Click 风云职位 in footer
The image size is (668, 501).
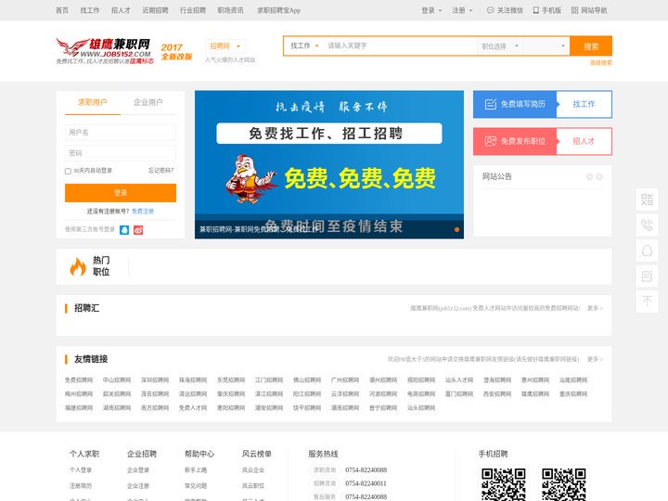(x=253, y=485)
